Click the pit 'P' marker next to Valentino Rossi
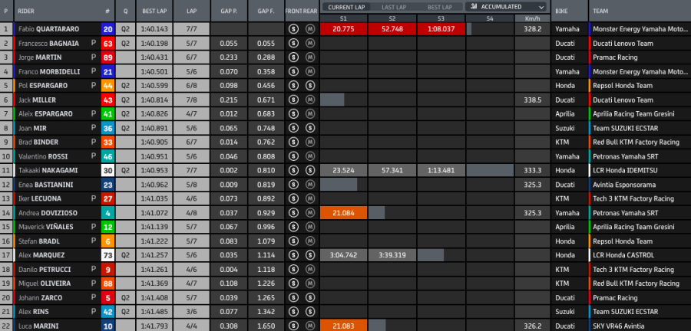The height and width of the screenshot is (331, 691). 94,156
